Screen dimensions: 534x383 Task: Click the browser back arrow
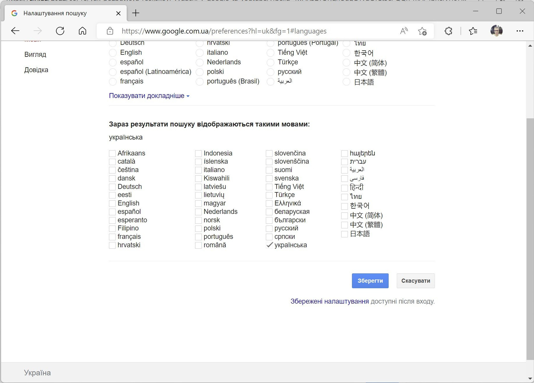click(15, 31)
